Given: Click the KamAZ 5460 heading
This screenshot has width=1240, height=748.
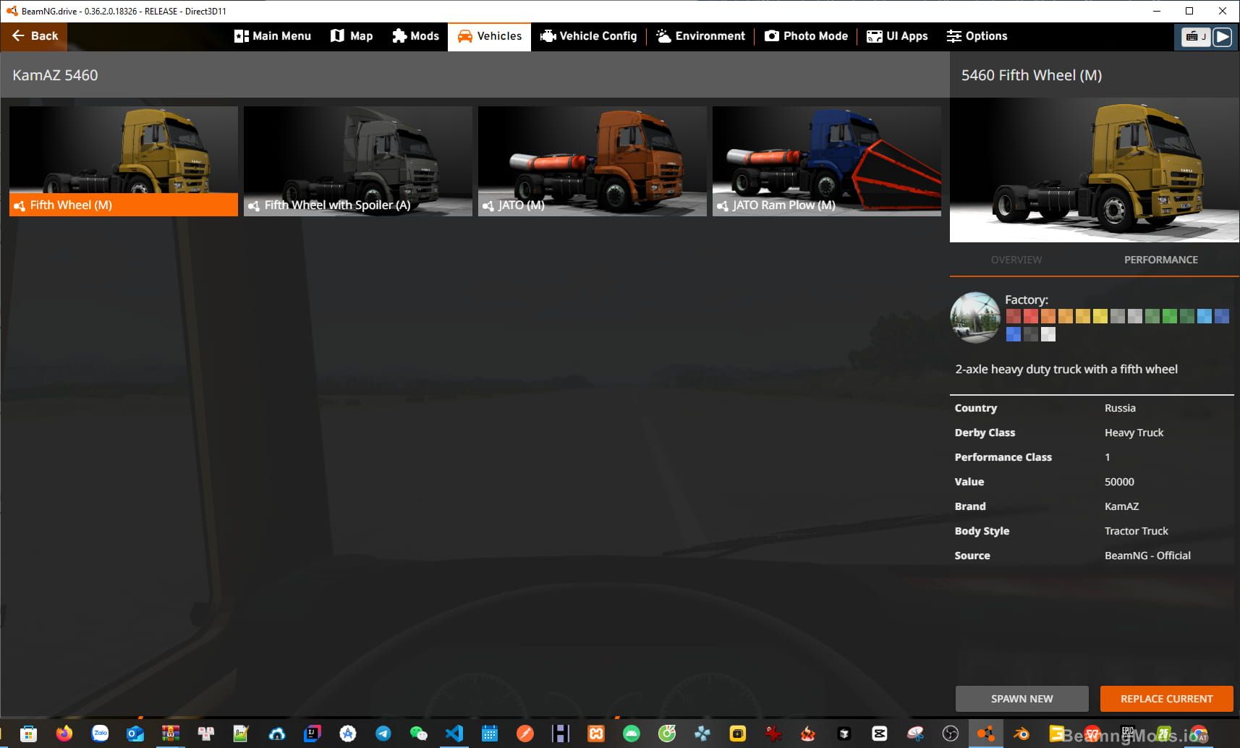Looking at the screenshot, I should click(55, 75).
